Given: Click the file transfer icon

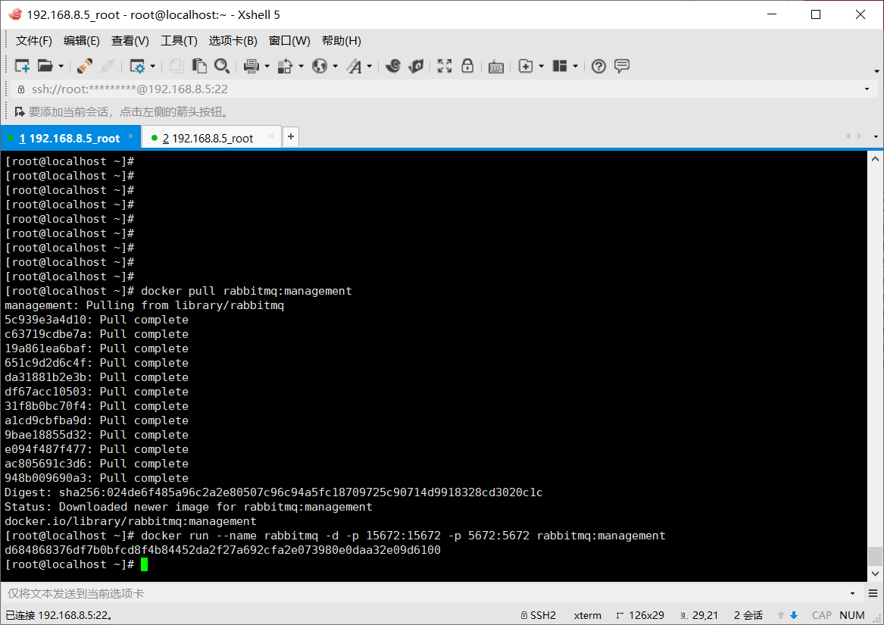Looking at the screenshot, I should click(286, 66).
